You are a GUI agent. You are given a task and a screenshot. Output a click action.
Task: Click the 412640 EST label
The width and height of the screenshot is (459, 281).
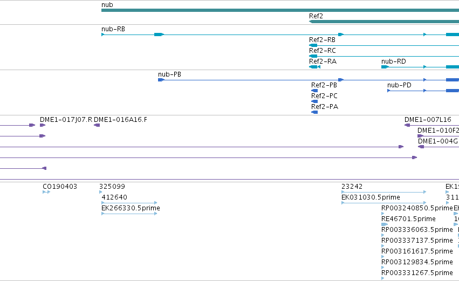(x=114, y=197)
